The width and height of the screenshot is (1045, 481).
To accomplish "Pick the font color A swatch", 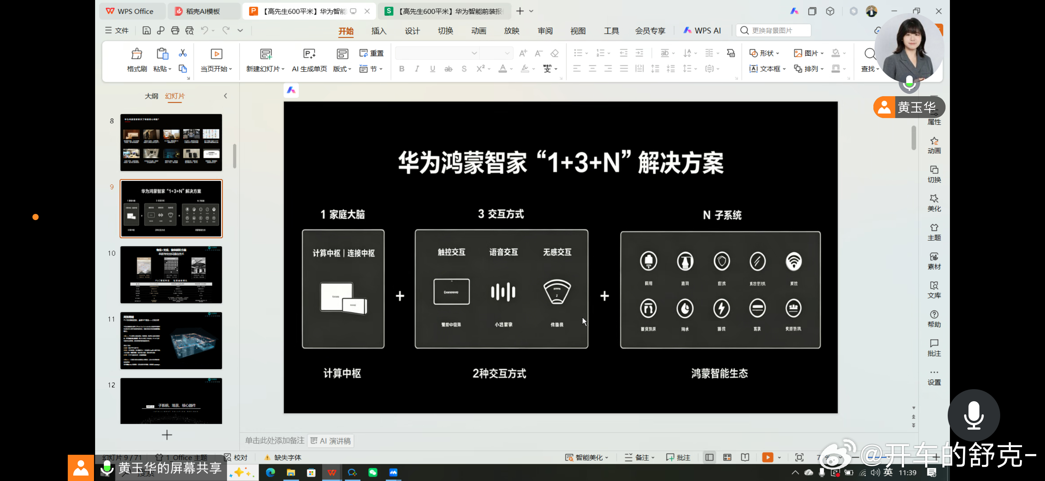I will coord(502,69).
